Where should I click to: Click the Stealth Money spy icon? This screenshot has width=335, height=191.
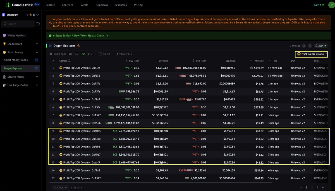click(4, 77)
